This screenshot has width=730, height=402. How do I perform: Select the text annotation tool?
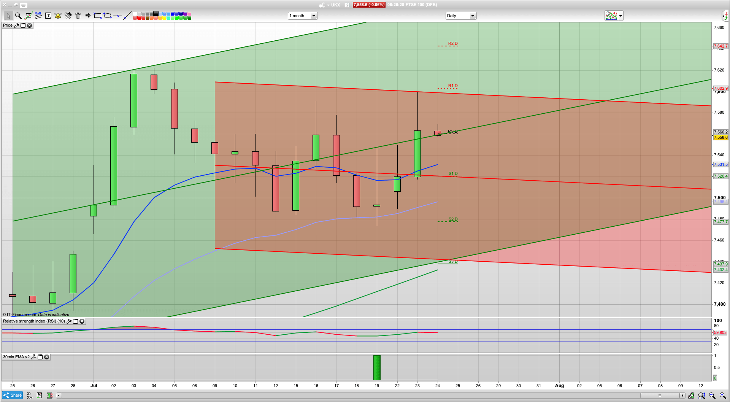tap(48, 16)
